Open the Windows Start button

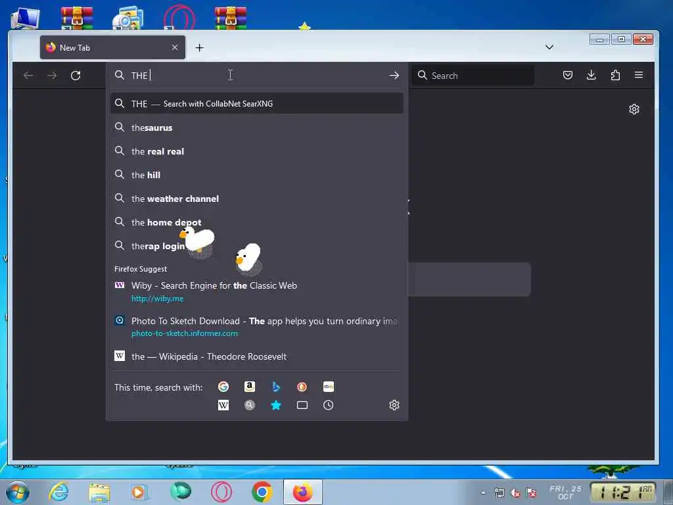tap(18, 492)
